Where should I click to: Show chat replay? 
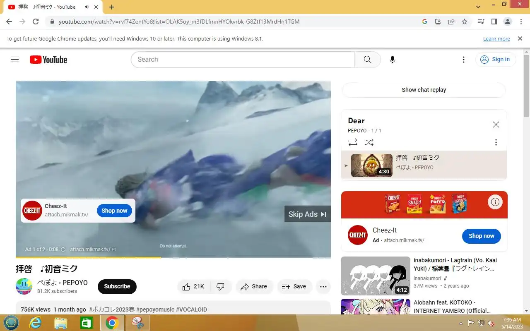(x=424, y=90)
